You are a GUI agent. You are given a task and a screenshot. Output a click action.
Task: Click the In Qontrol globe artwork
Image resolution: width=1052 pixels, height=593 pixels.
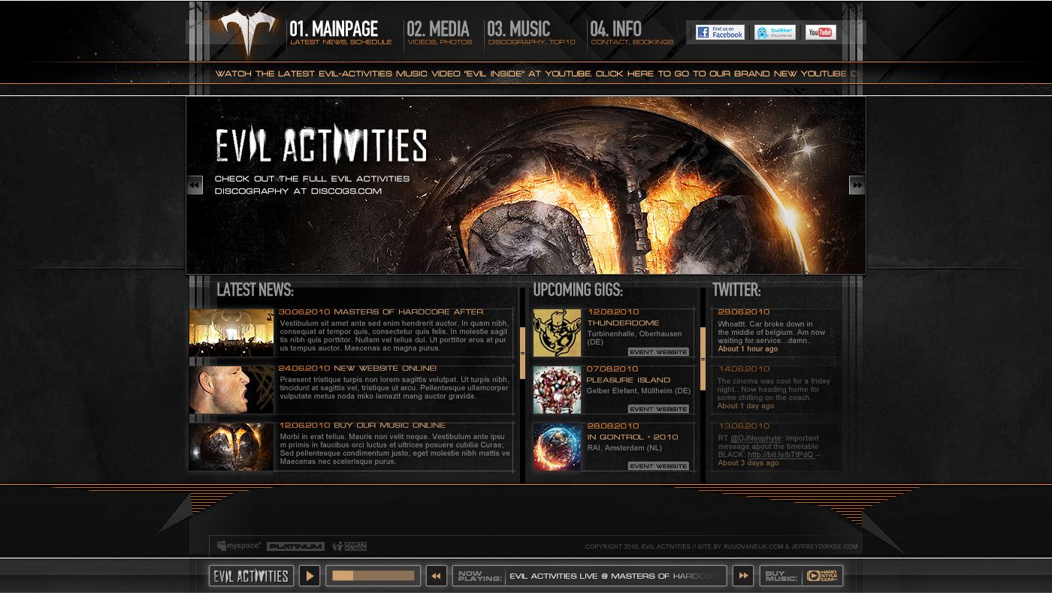558,447
